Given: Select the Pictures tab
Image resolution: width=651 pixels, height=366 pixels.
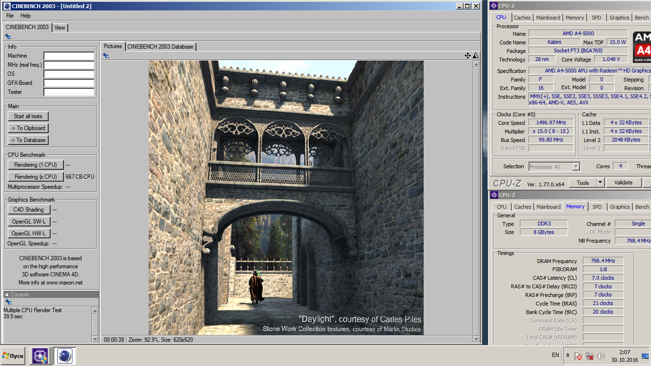Looking at the screenshot, I should (x=113, y=46).
